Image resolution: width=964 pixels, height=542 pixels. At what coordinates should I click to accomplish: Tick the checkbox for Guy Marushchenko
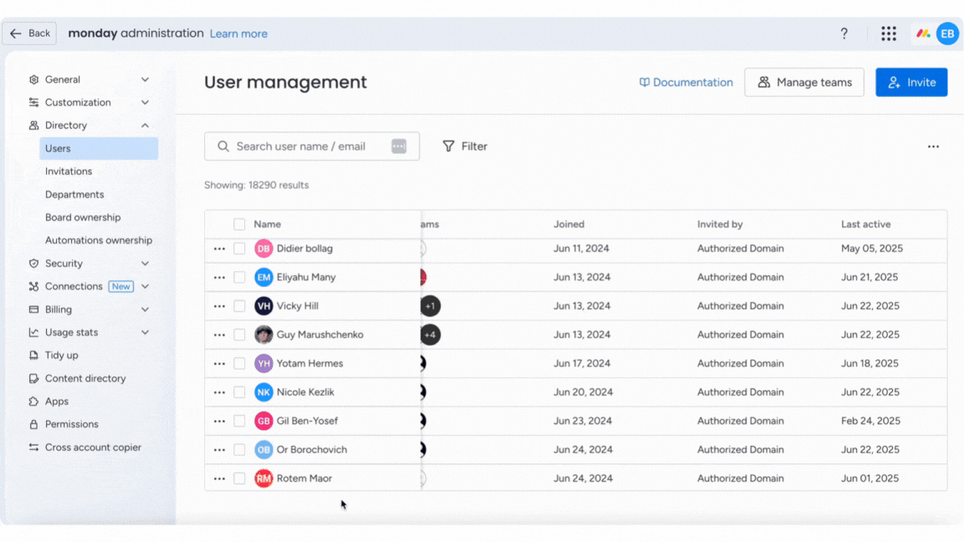tap(239, 335)
